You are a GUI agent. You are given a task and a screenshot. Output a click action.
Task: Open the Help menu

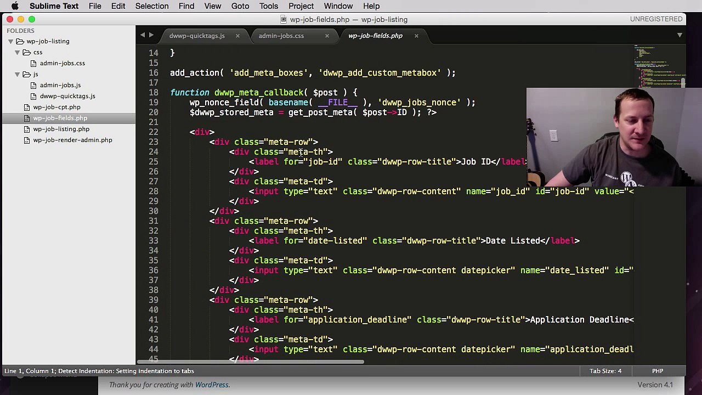point(371,6)
